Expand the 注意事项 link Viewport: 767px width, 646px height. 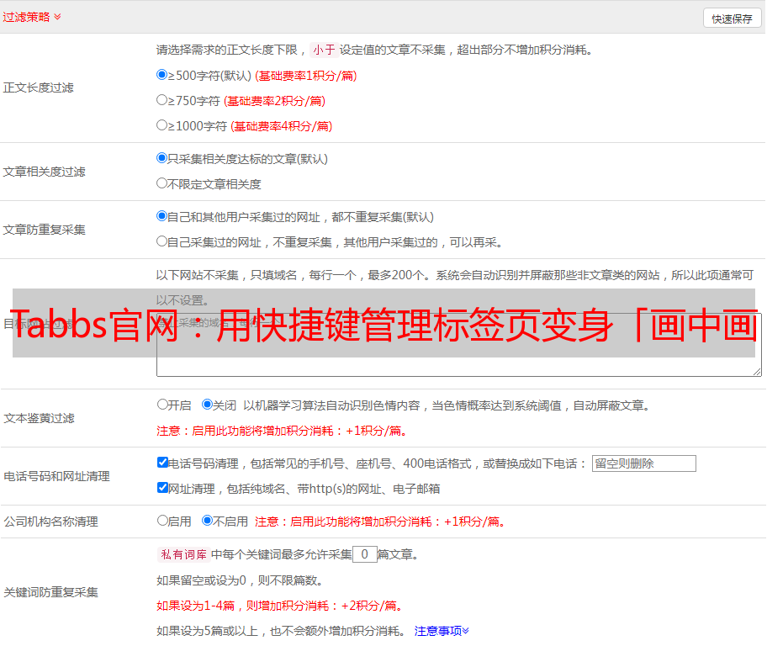click(x=442, y=631)
